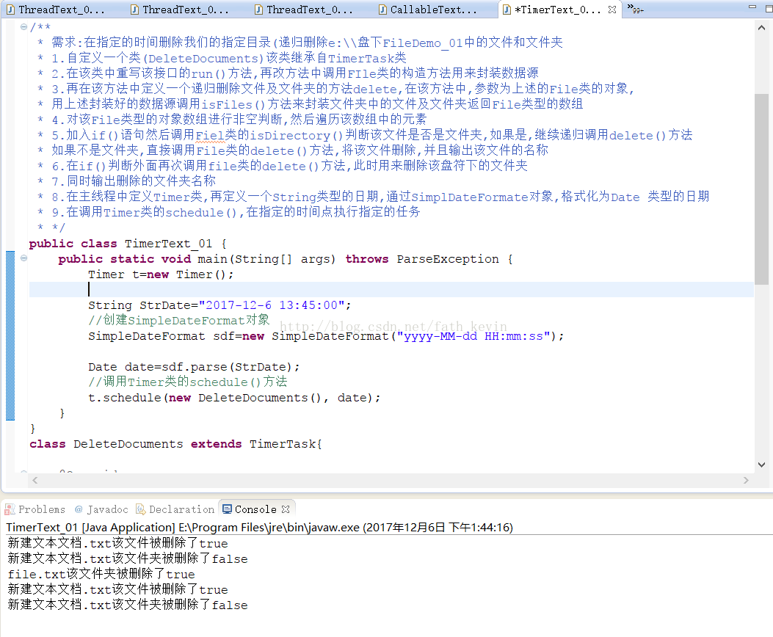Place cursor on the empty highlighted code line

pyautogui.click(x=391, y=290)
